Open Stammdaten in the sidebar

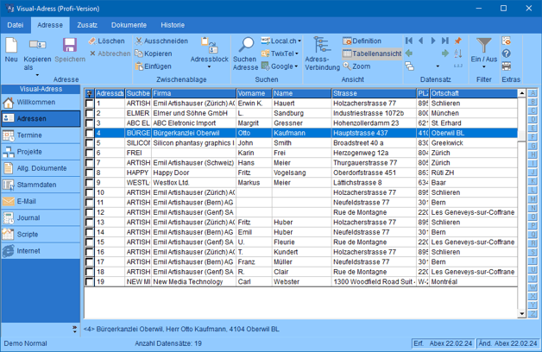[x=41, y=185]
